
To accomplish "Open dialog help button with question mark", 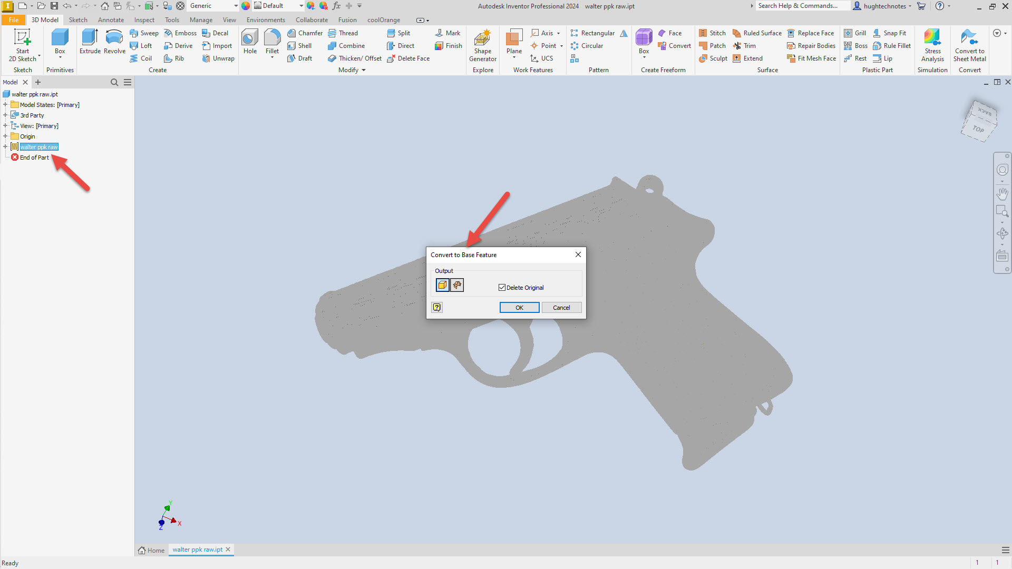I will [436, 307].
